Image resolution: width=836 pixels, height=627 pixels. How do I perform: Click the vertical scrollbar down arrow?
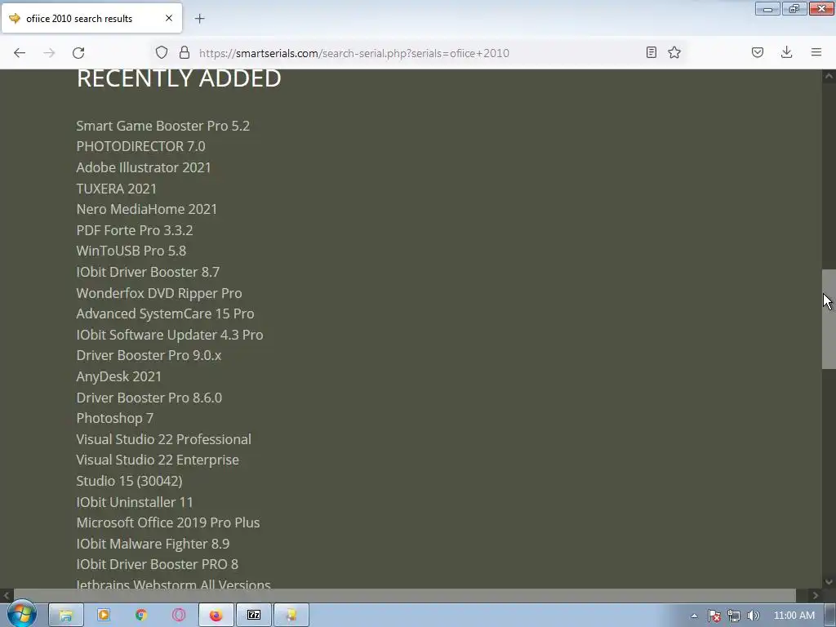829,581
